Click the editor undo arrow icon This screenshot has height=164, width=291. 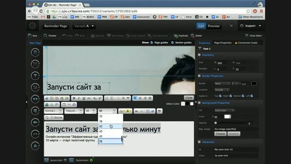click(x=136, y=111)
